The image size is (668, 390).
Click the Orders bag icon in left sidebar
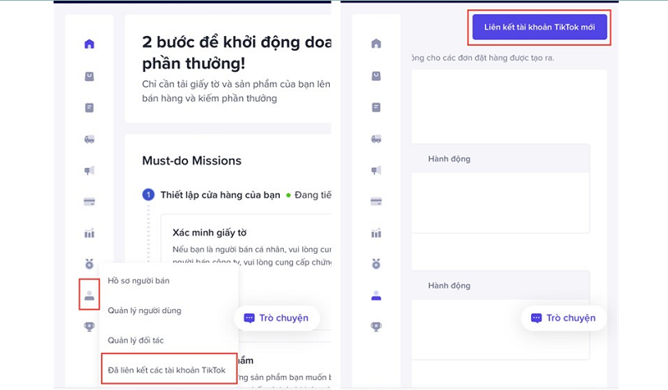89,76
